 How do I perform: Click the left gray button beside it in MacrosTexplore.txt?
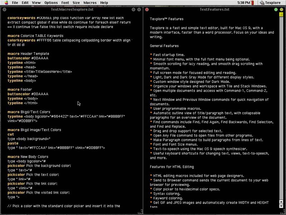pyautogui.click(x=133, y=10)
